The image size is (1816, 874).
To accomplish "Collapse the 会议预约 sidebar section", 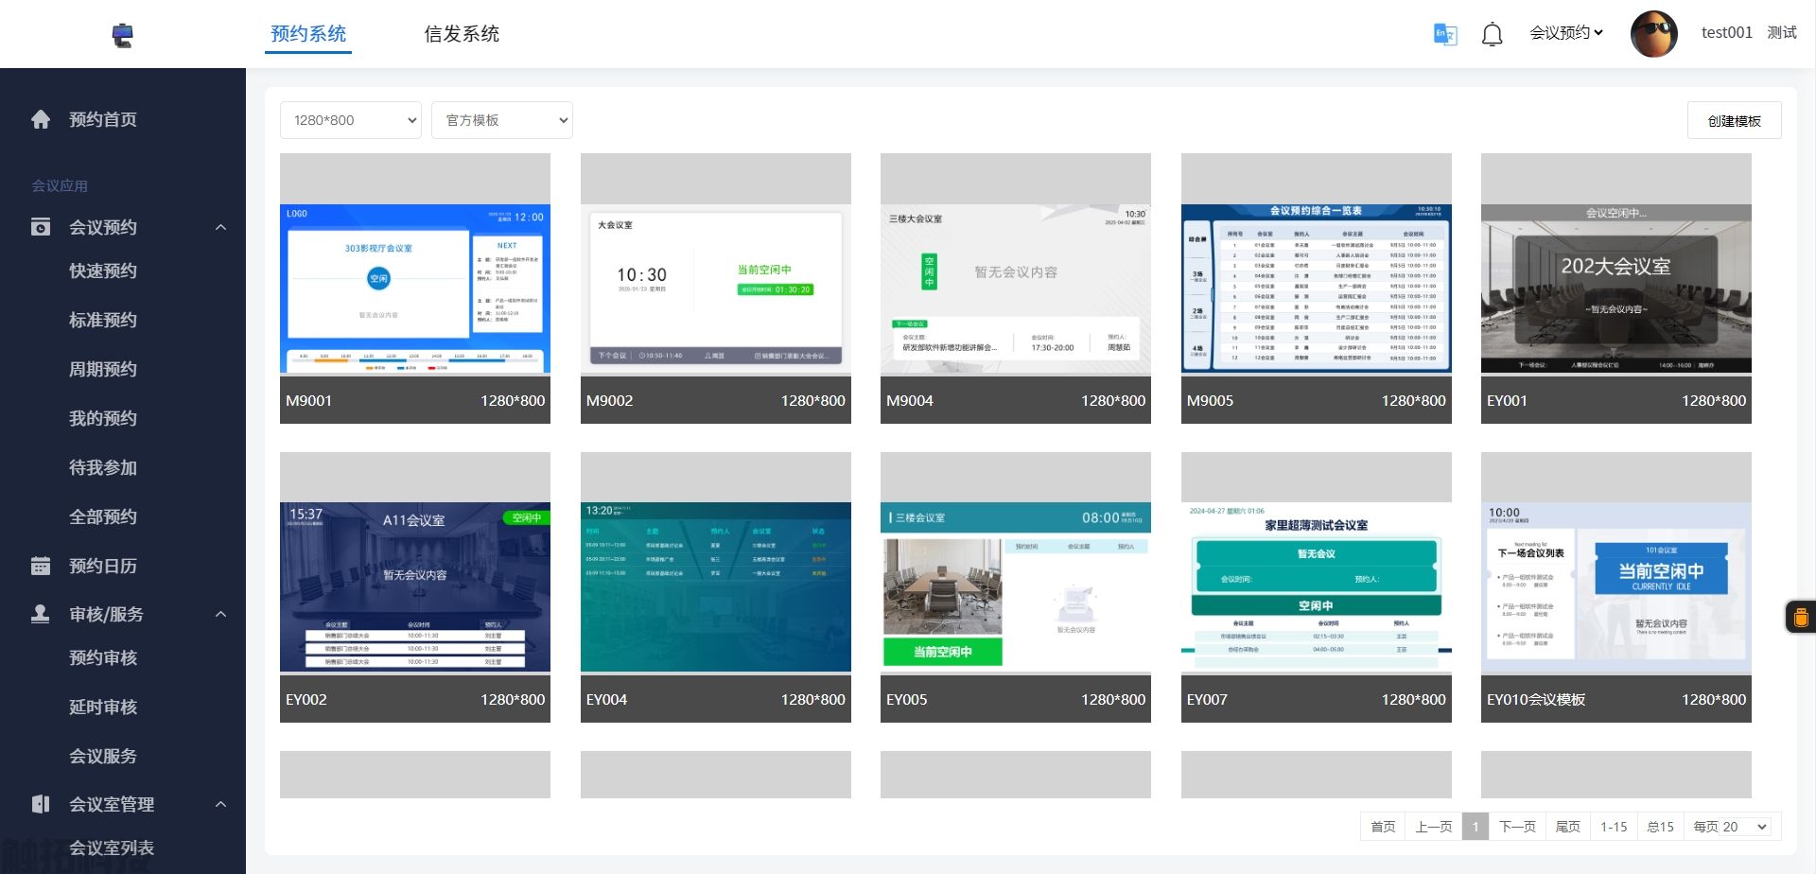I will (x=221, y=227).
